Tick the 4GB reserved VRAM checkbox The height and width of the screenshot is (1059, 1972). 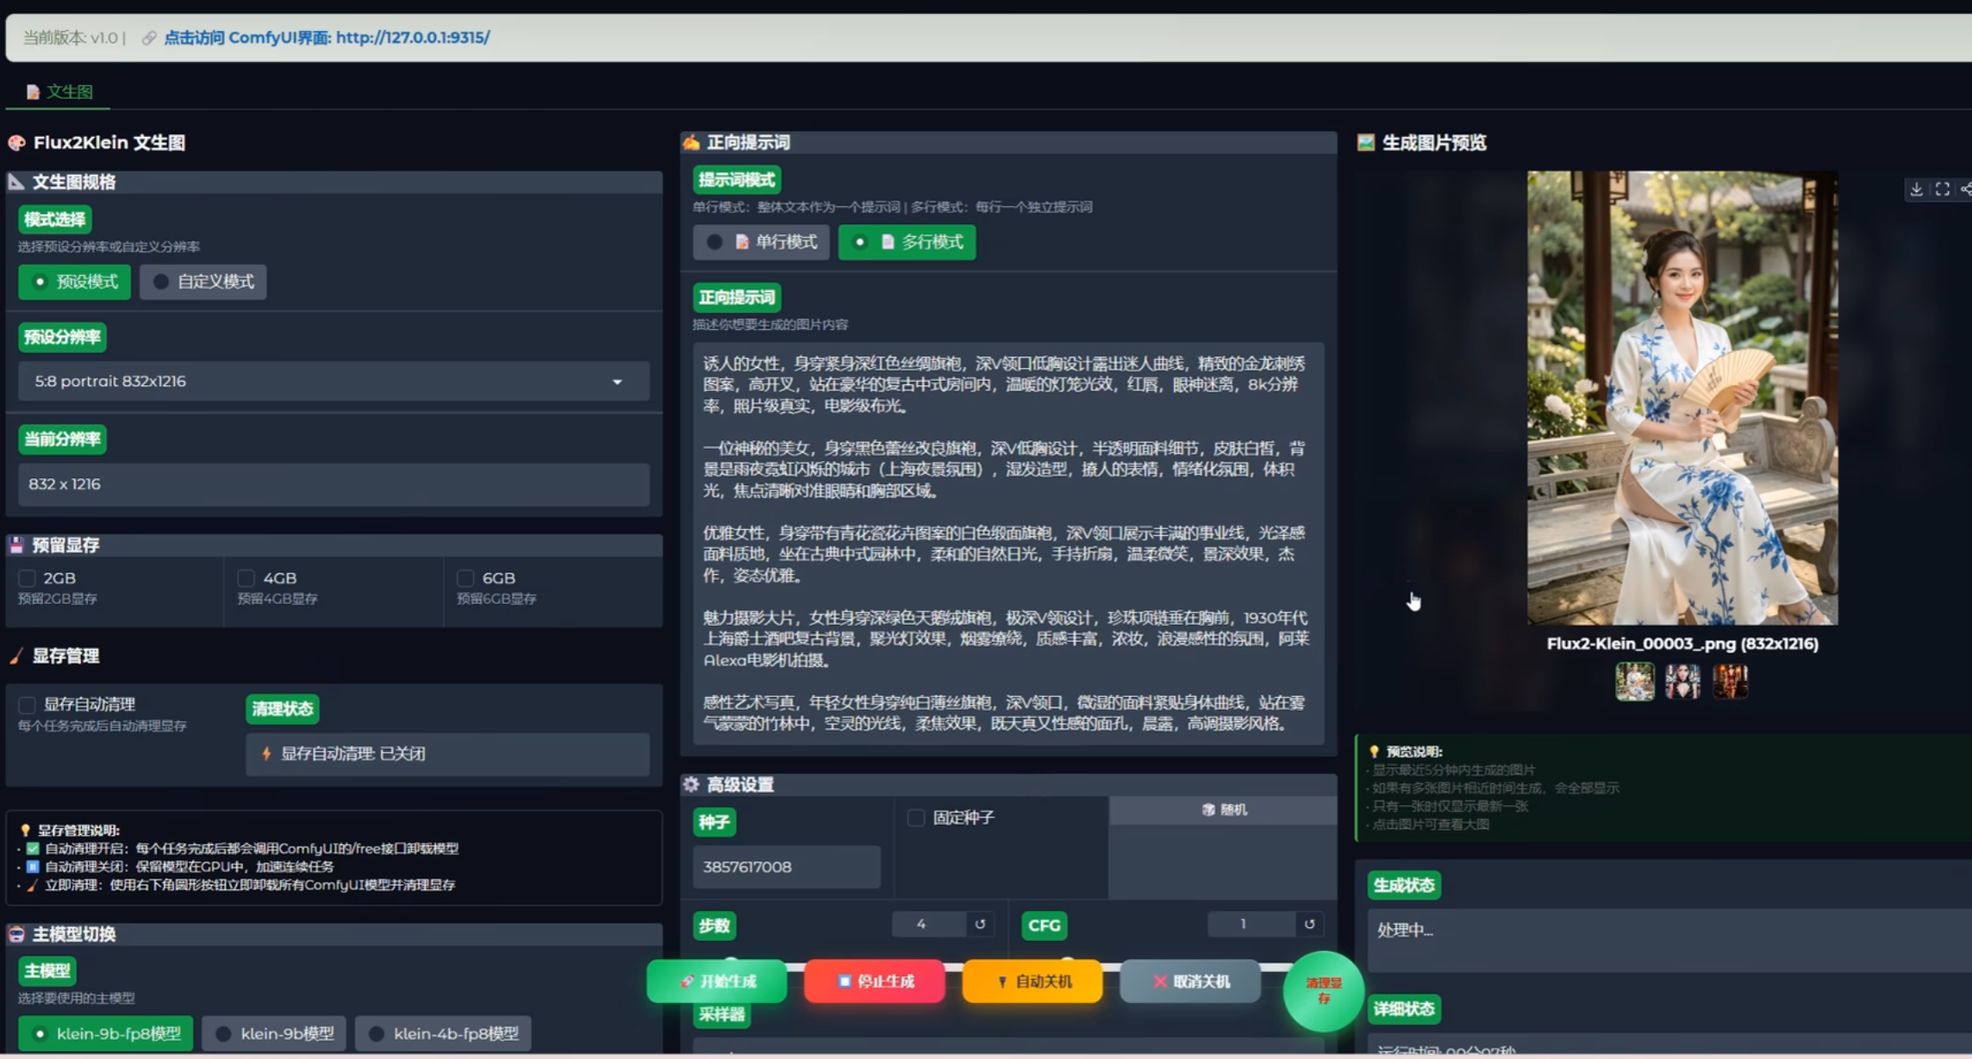pos(246,578)
